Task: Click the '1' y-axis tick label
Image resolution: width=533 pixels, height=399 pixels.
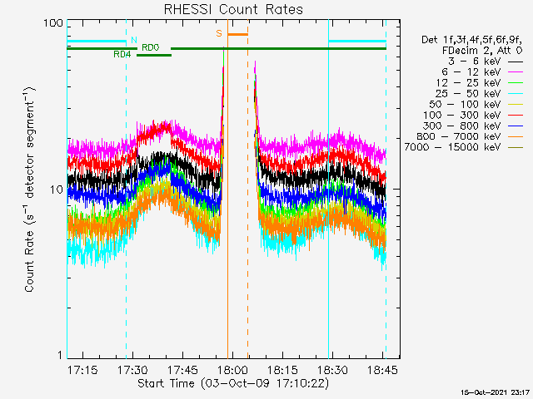Action: coord(60,355)
